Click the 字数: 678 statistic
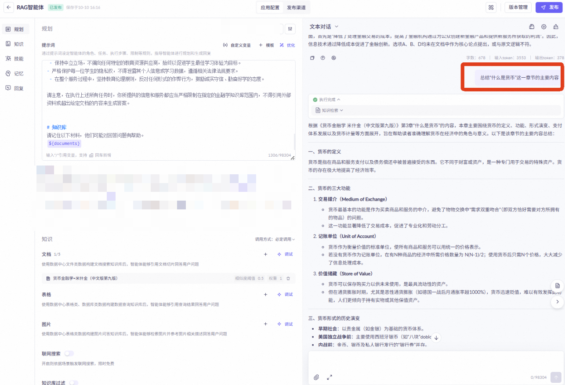 point(476,58)
